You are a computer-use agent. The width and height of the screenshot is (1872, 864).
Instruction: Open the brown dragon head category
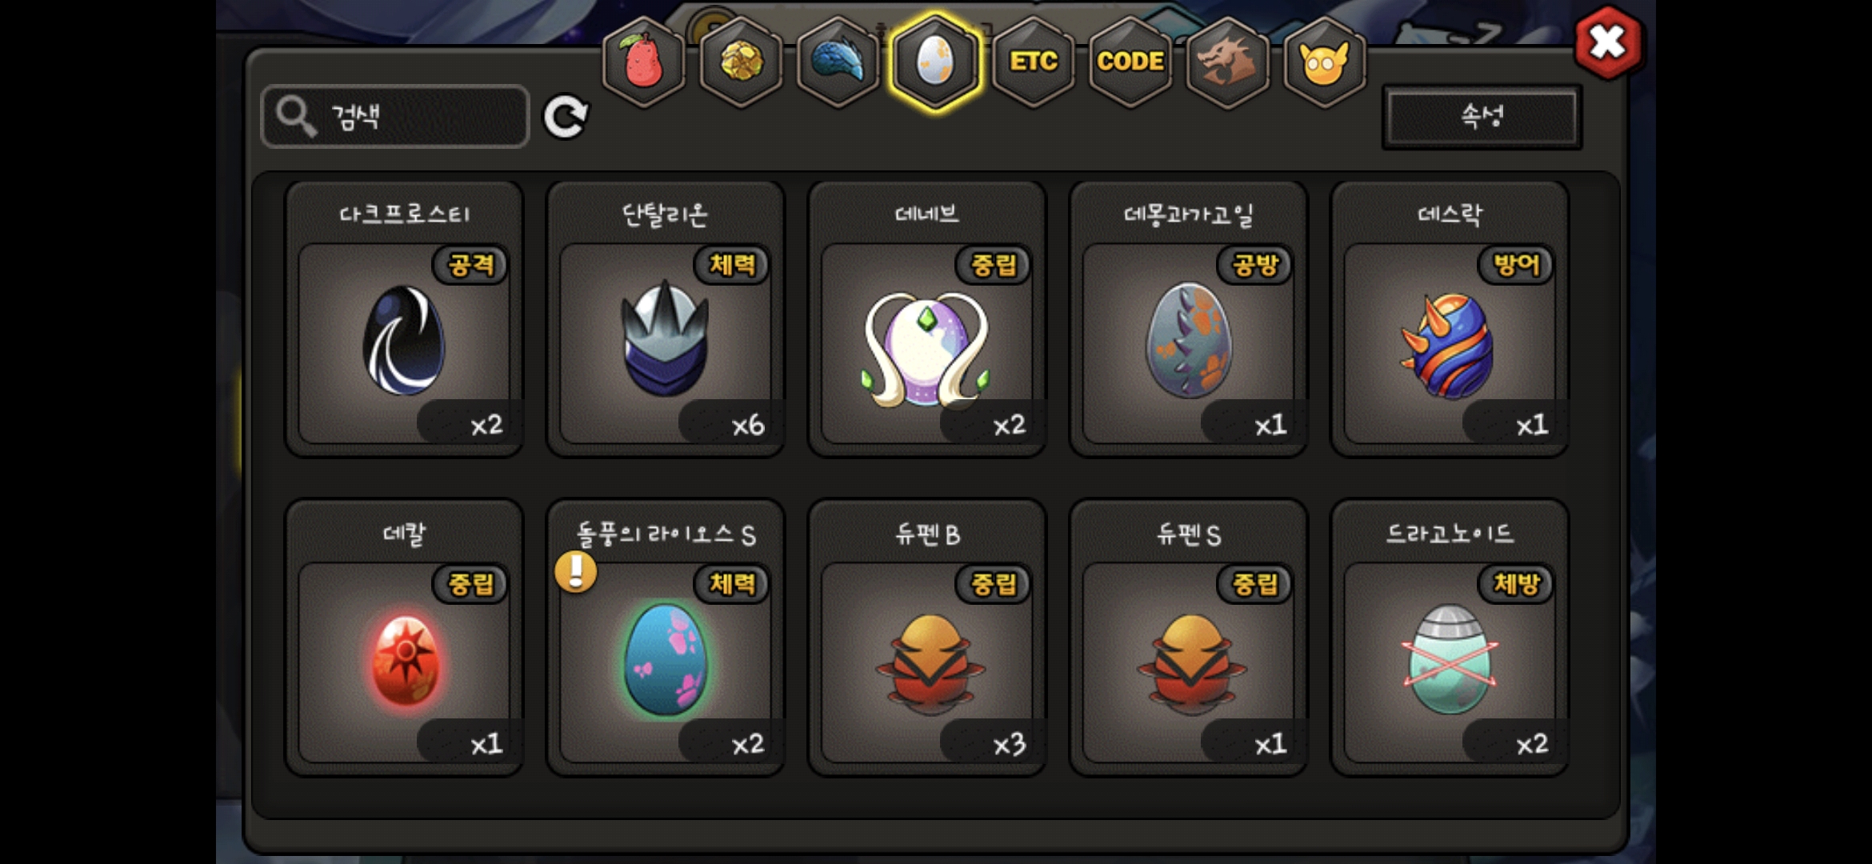(x=1228, y=62)
